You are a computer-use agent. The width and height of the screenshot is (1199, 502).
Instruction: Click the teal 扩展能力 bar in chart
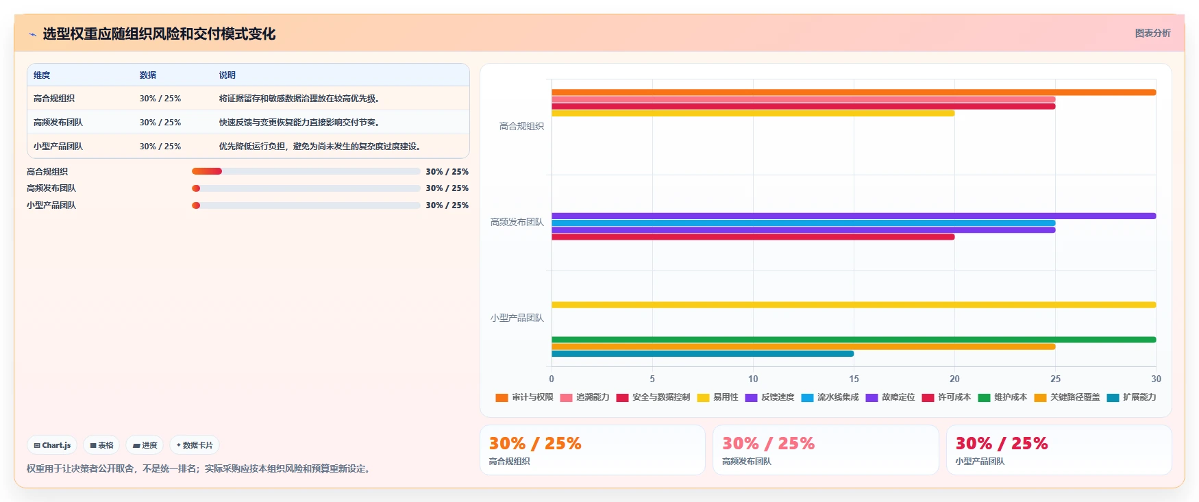[x=702, y=354]
